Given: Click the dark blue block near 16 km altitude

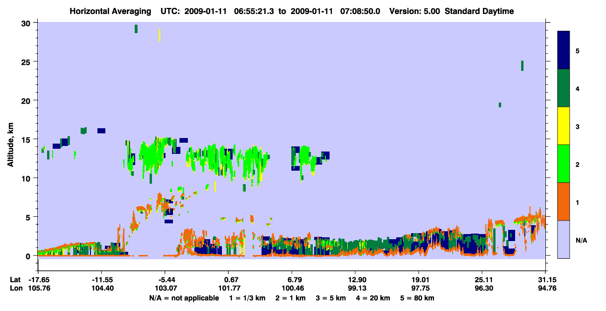Looking at the screenshot, I should pos(101,131).
